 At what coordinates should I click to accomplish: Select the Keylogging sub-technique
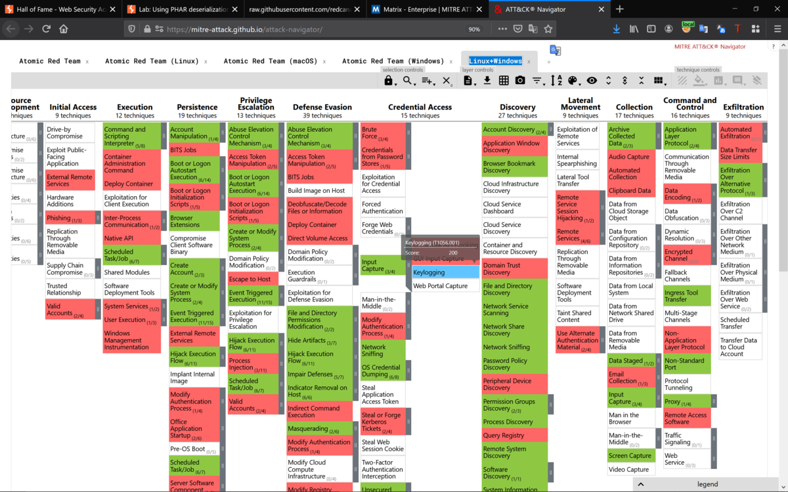(447, 272)
